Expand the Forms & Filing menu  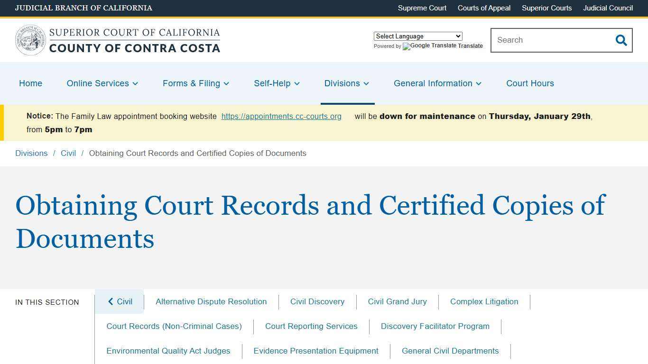click(x=226, y=83)
